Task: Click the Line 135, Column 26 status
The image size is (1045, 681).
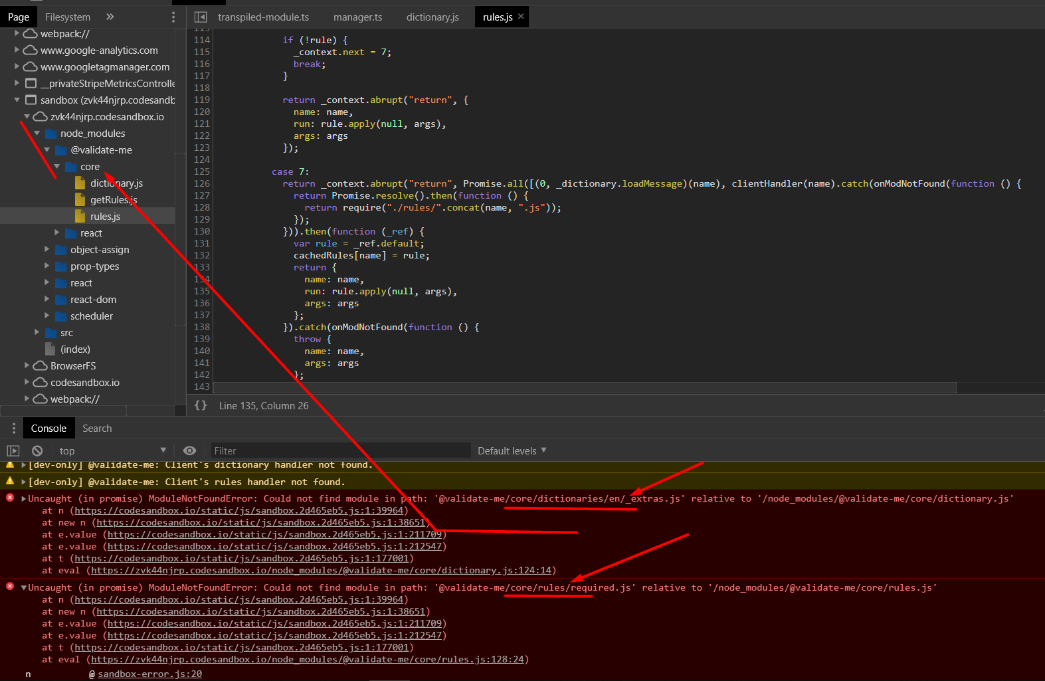Action: point(264,405)
